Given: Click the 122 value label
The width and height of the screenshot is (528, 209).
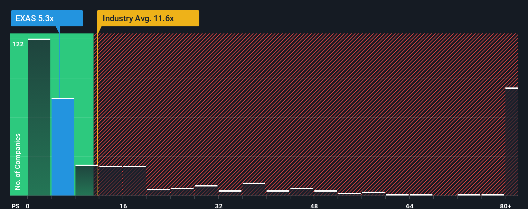Looking at the screenshot, I should click(18, 44).
